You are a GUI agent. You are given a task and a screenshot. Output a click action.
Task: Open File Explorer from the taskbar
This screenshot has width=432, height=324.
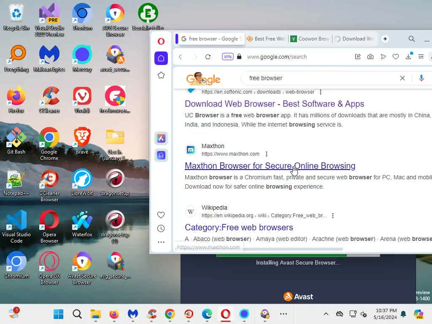point(96,314)
